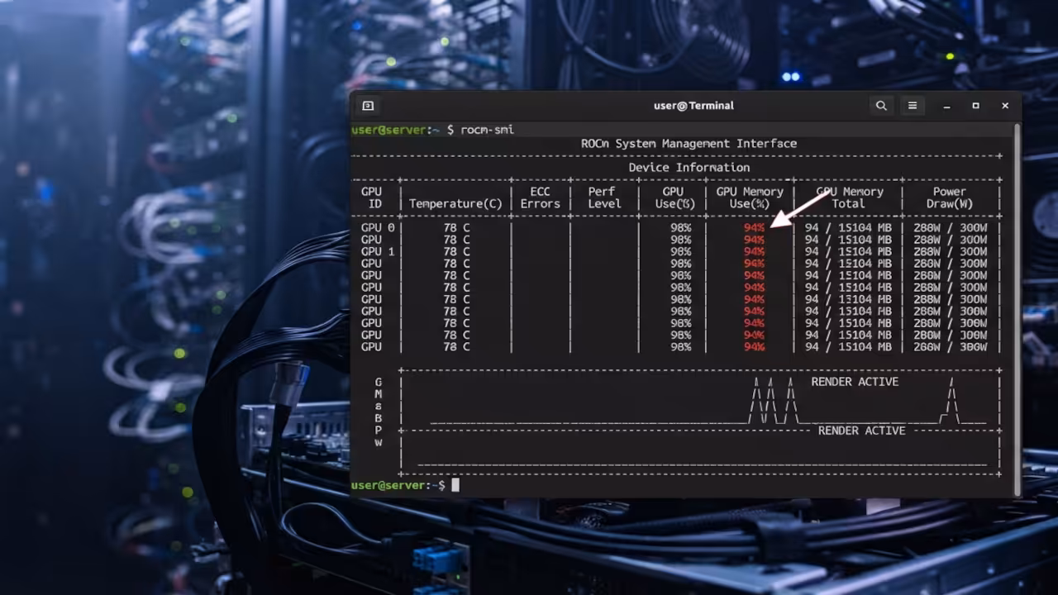Screen dimensions: 1058x595
Task: Click the Device Information heading
Action: click(x=689, y=168)
